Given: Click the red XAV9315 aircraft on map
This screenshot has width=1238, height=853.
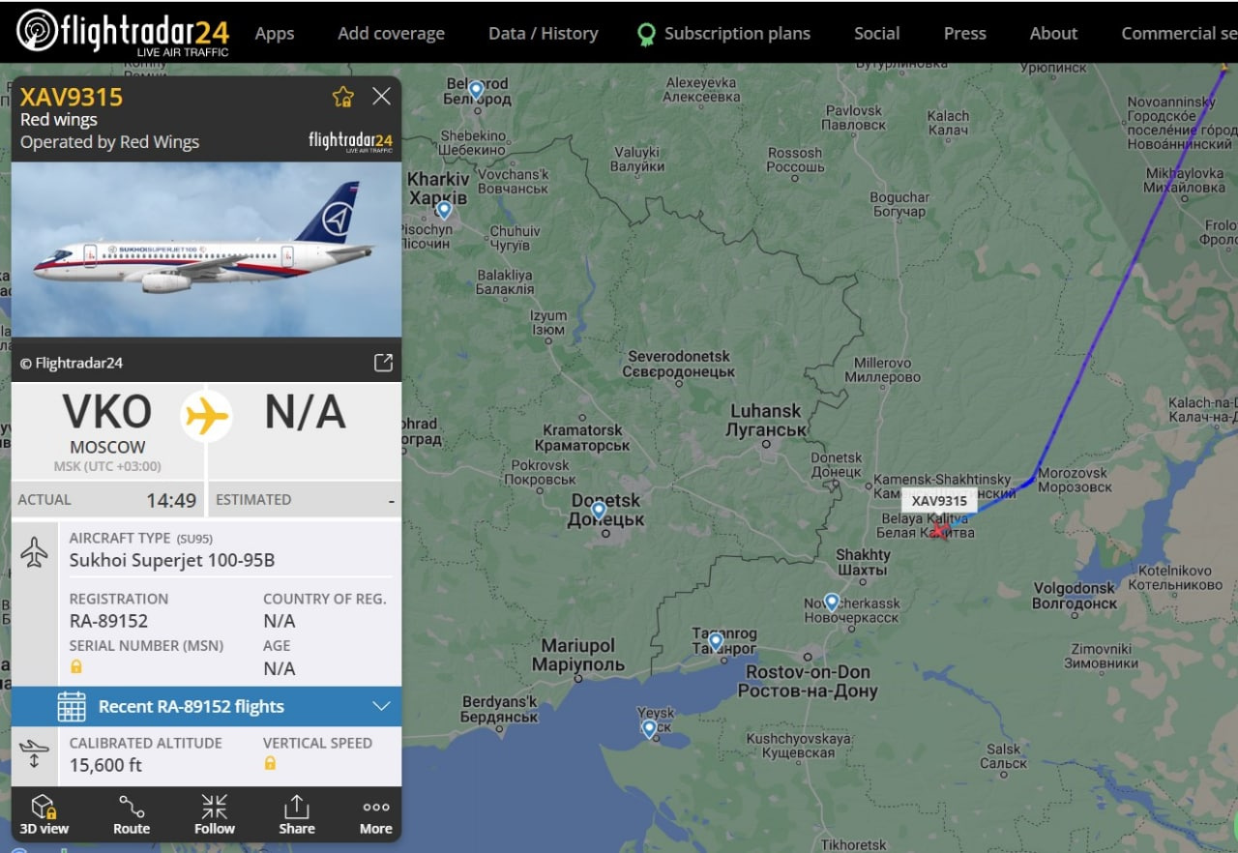Looking at the screenshot, I should [x=938, y=529].
